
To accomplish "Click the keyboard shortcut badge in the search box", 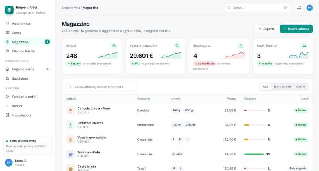I will (286, 8).
